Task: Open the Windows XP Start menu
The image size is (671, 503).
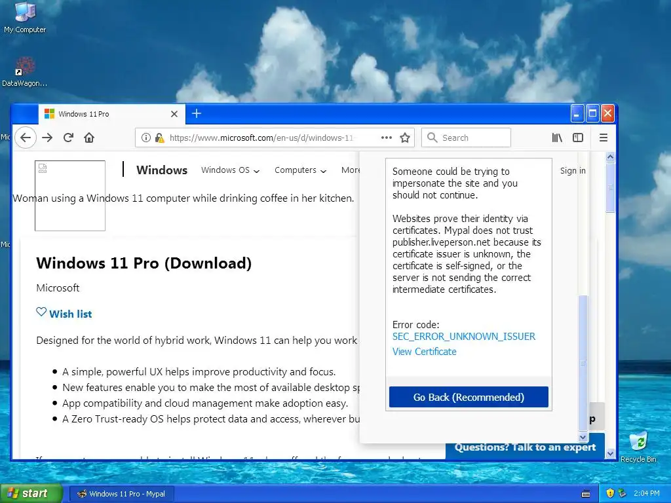Action: click(x=31, y=494)
